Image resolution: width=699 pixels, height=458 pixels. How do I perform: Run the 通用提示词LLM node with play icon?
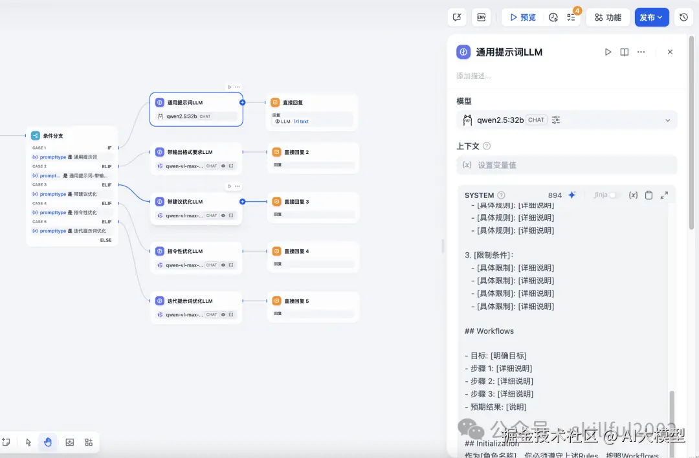[608, 52]
